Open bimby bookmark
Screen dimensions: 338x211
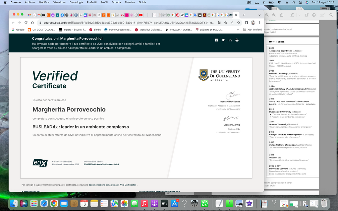[95, 30]
